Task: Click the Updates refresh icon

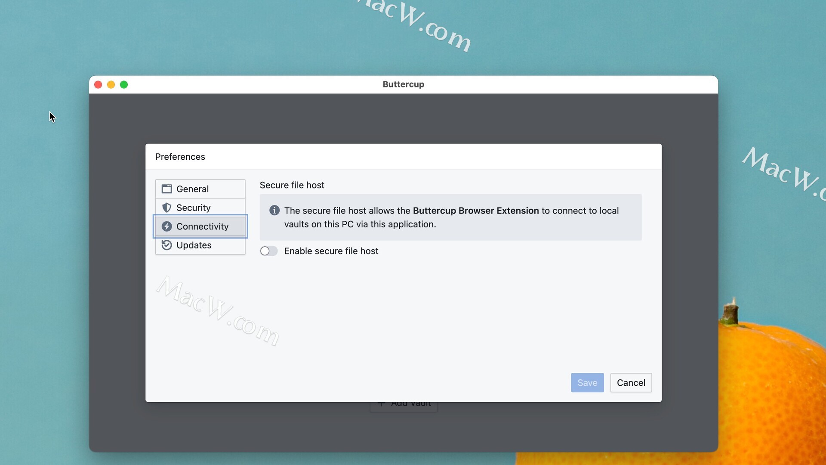Action: [x=166, y=245]
